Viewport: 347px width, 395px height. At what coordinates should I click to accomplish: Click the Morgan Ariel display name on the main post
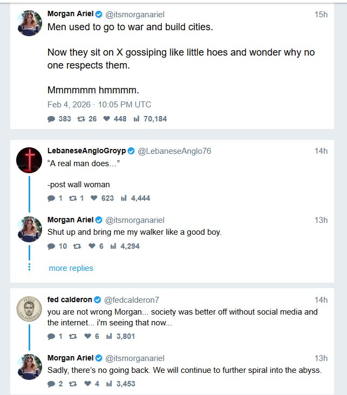tap(70, 15)
